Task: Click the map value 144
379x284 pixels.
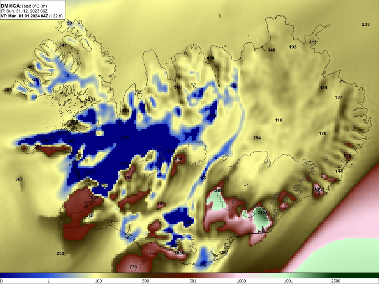Action: click(339, 171)
